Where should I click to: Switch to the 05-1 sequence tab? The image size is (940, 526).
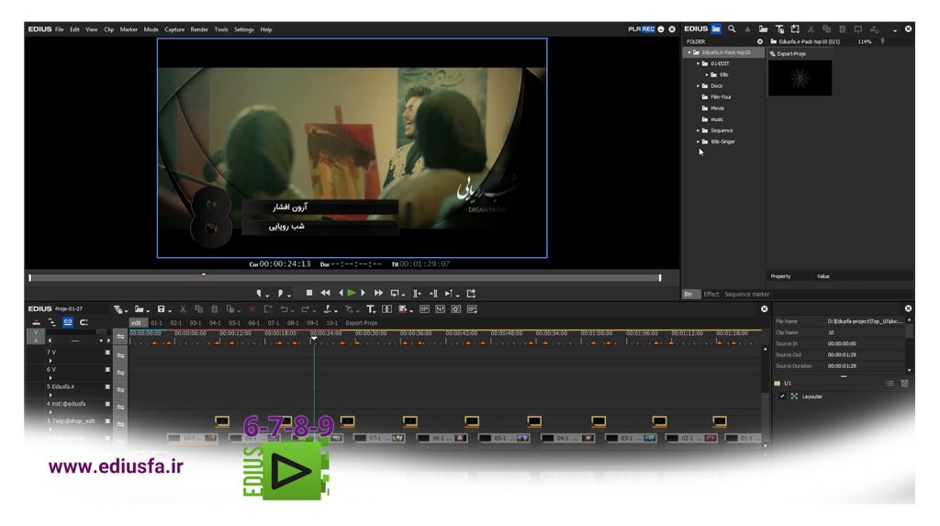(x=234, y=323)
